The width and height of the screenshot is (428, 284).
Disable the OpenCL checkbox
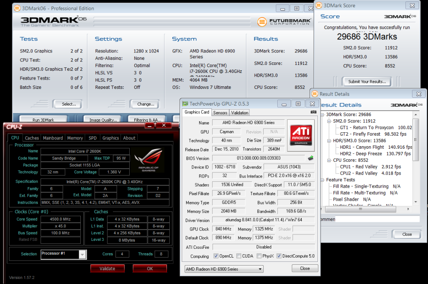(216, 256)
